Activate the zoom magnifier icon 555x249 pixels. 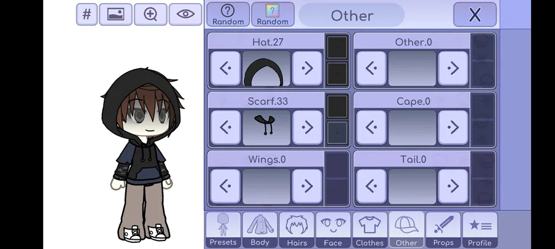click(x=150, y=15)
